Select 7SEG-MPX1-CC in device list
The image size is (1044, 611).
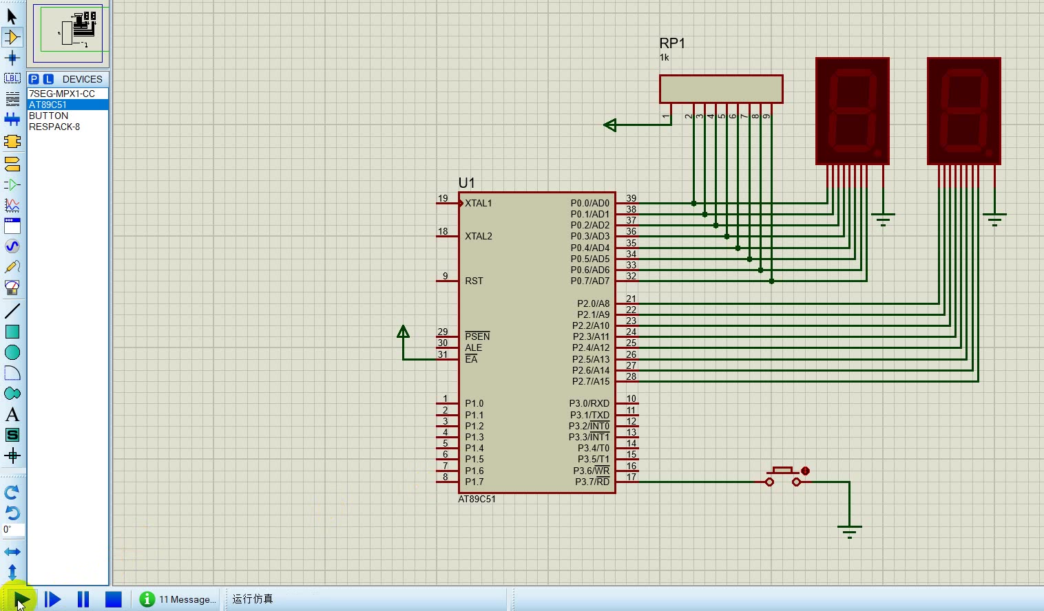point(62,94)
